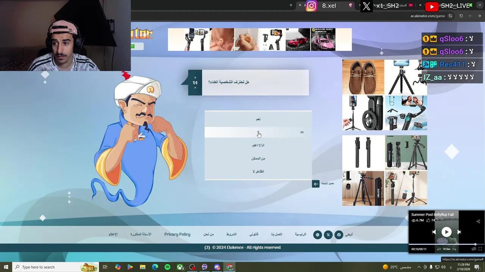Open the volume control in the system tray
Image resolution: width=485 pixels, height=272 pixels.
tap(444, 267)
